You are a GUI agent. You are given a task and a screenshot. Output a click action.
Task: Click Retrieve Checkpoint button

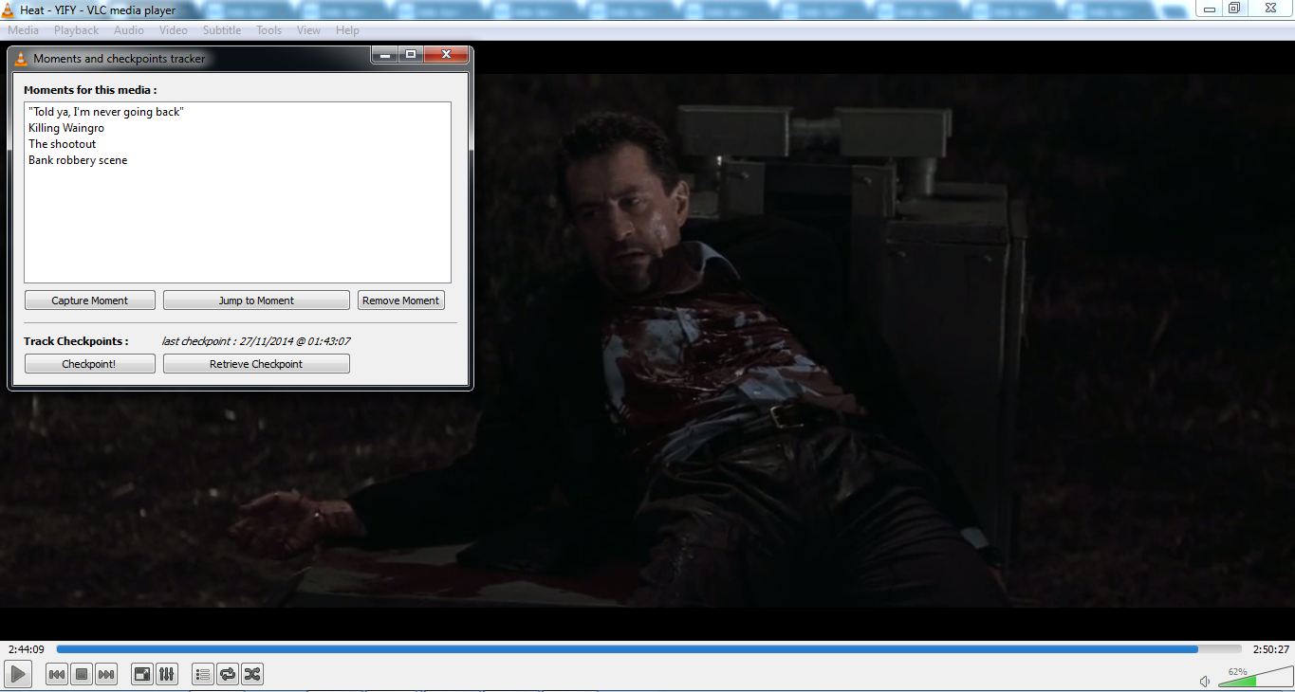pos(256,364)
